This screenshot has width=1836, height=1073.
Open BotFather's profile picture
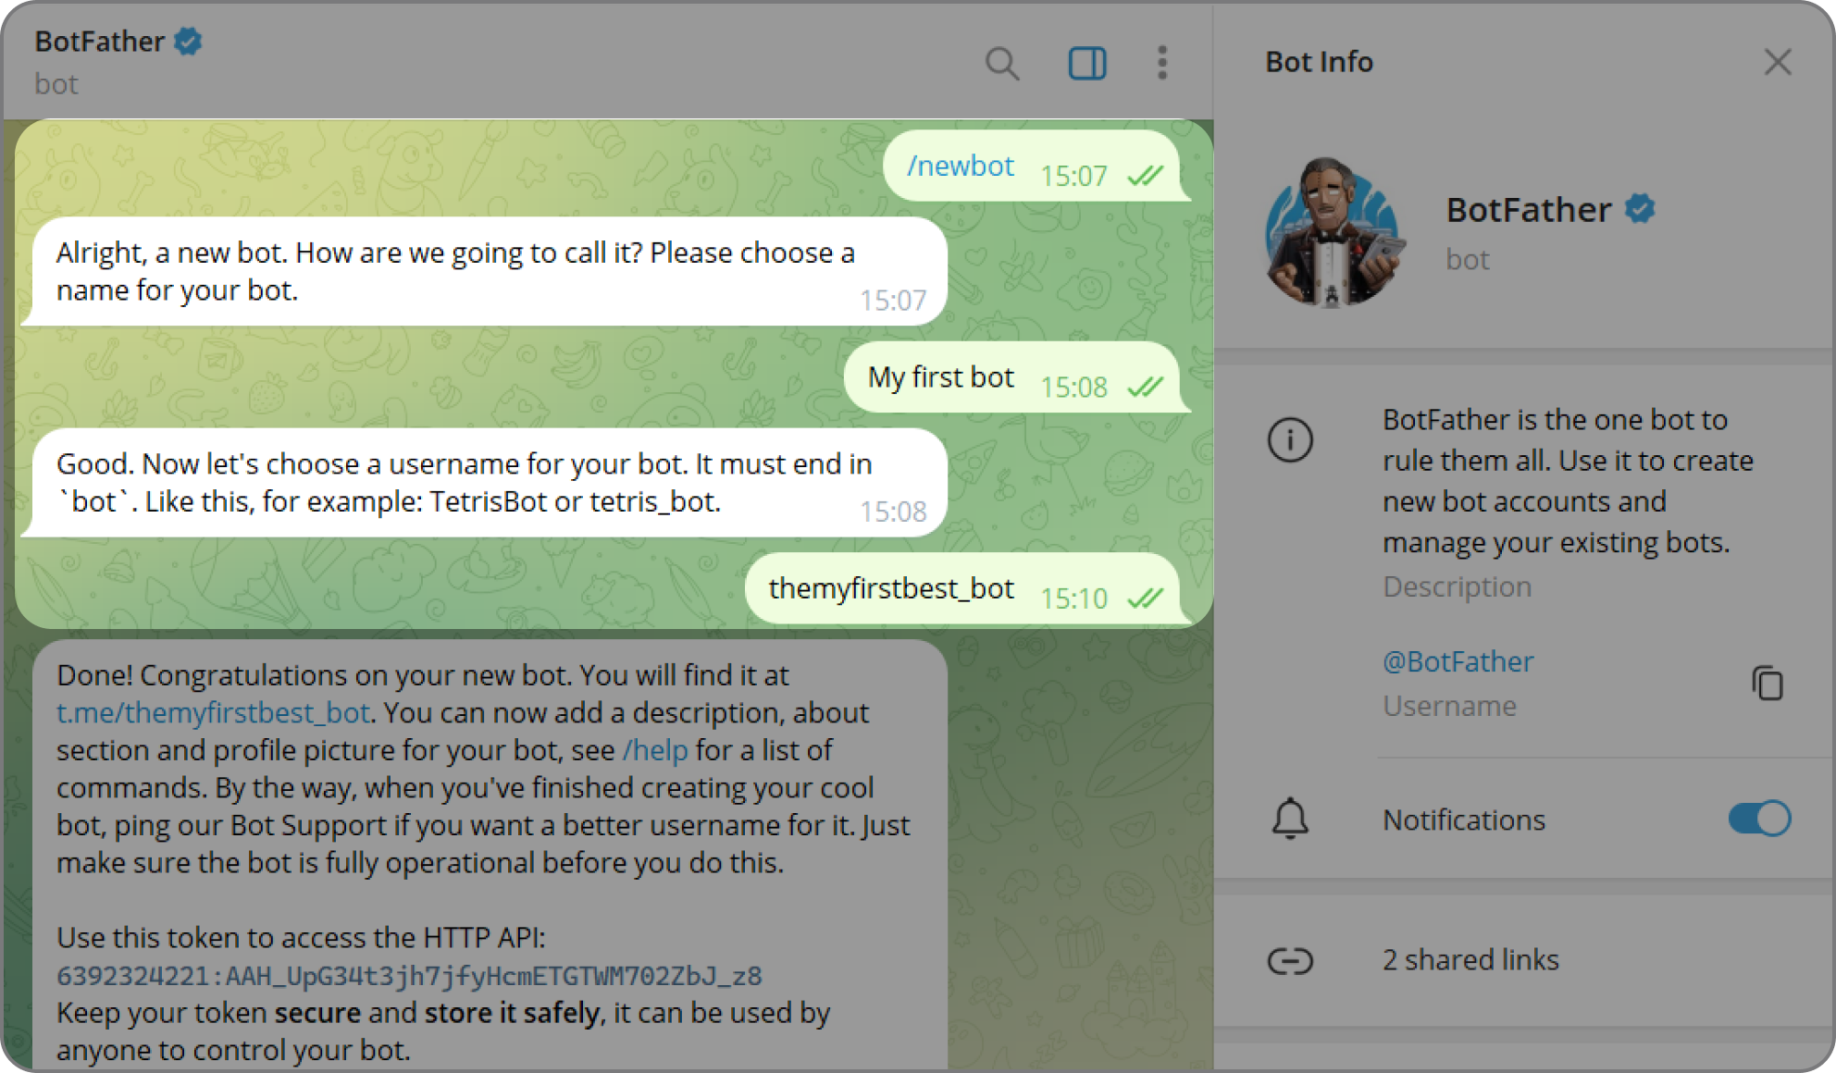(x=1334, y=232)
